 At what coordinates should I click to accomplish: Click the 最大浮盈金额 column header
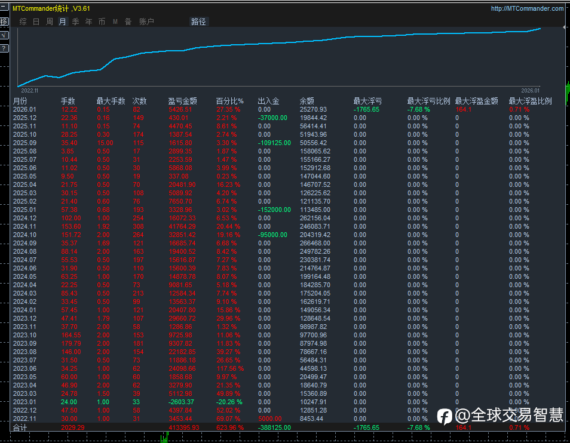tap(477, 101)
